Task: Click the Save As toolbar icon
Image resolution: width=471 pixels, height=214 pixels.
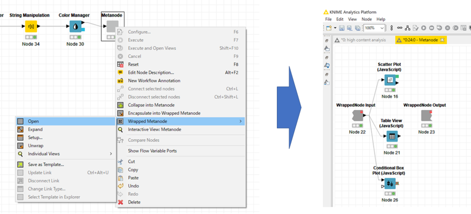Action: [x=350, y=28]
